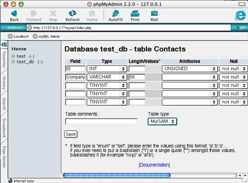248x183 pixels.
Task: Click the Length/Values column header
Action: coord(145,61)
